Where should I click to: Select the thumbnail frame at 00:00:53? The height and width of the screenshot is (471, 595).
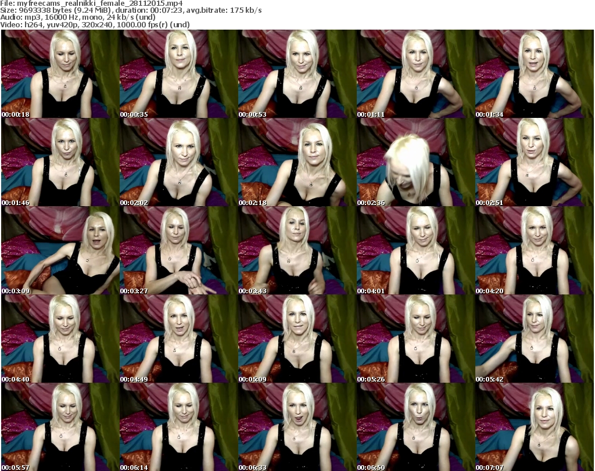tap(297, 74)
